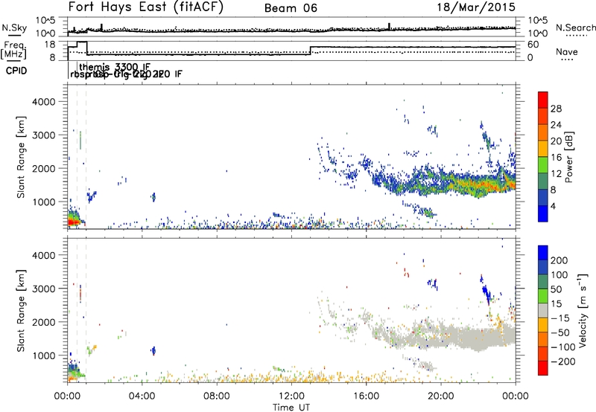Click the "Power [dB]" colorbar title
Image resolution: width=596 pixels, height=412 pixels.
point(568,157)
